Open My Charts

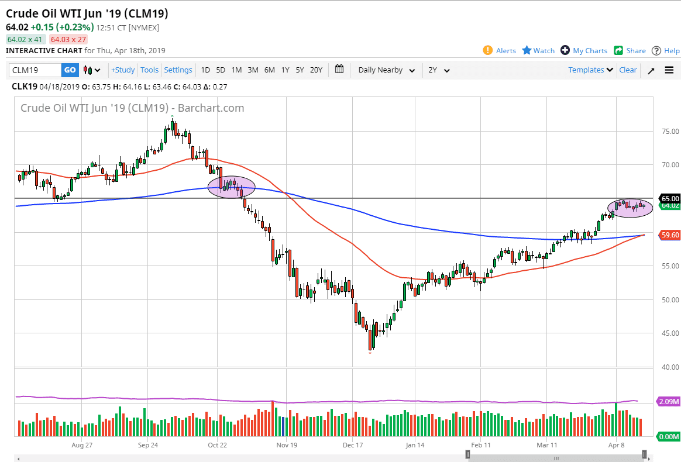(583, 50)
